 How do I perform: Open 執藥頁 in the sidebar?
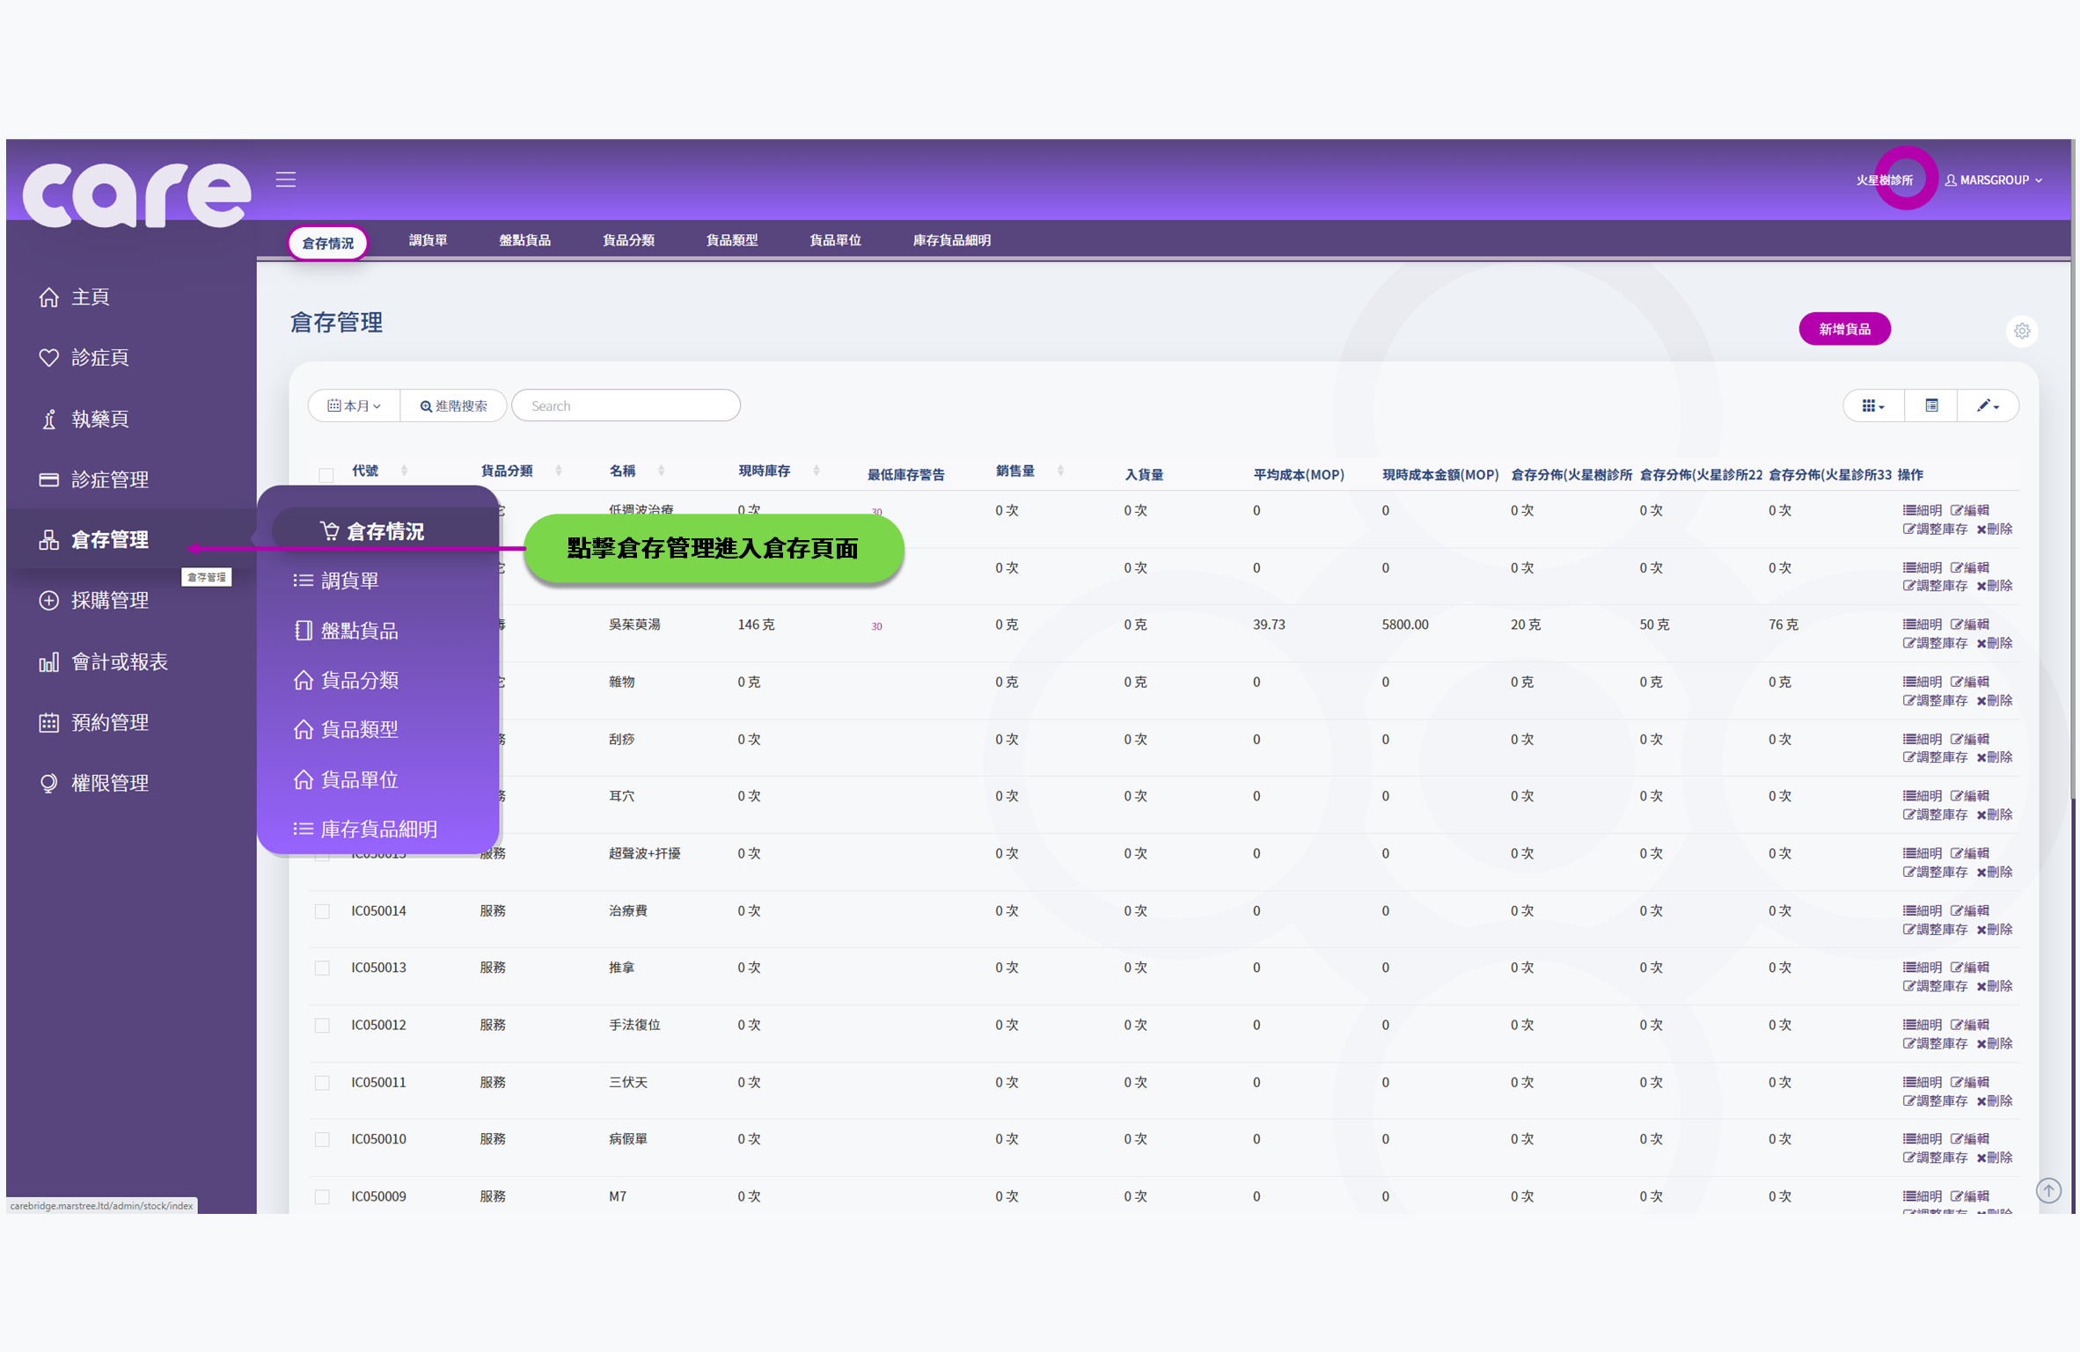(x=99, y=419)
